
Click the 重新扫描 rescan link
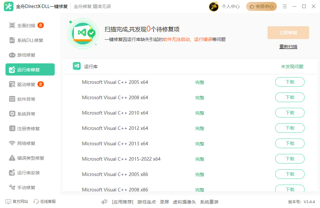click(x=288, y=46)
